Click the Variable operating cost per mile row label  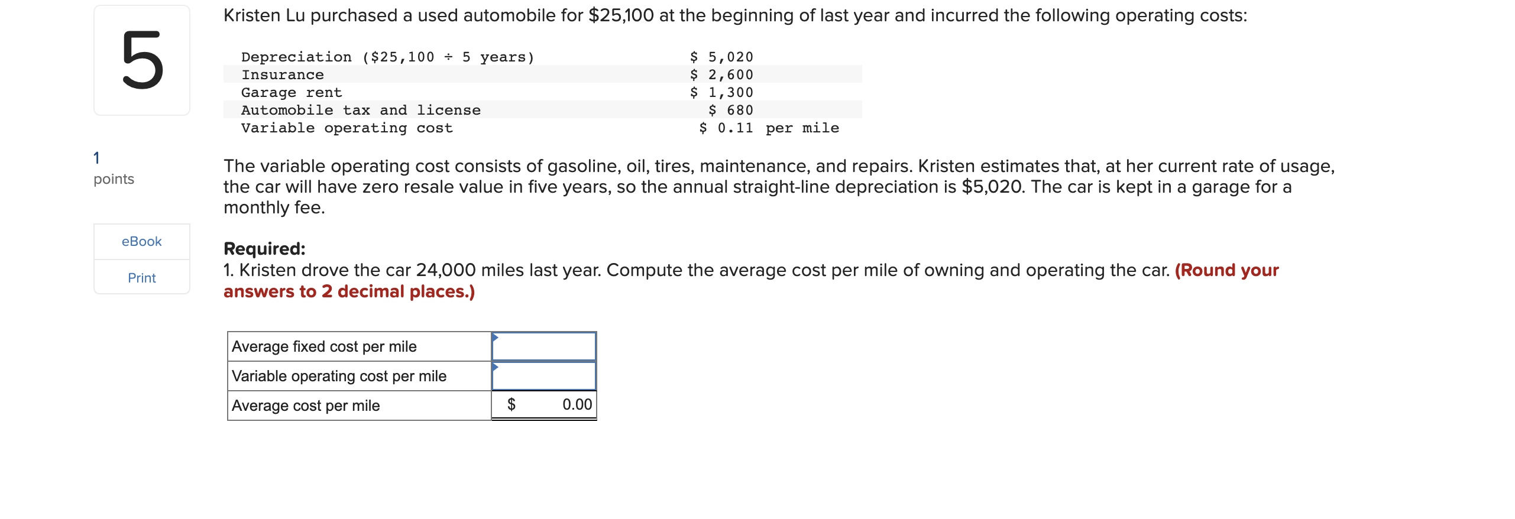coord(338,375)
